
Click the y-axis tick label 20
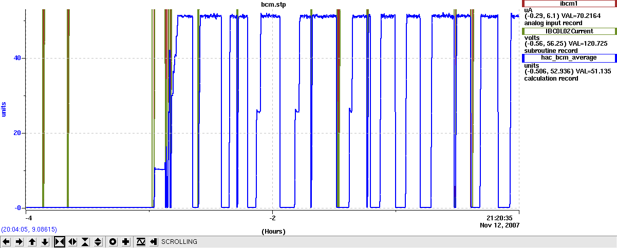coord(17,133)
